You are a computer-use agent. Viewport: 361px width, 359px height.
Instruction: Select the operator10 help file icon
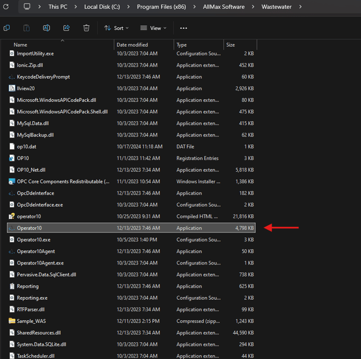(x=12, y=216)
